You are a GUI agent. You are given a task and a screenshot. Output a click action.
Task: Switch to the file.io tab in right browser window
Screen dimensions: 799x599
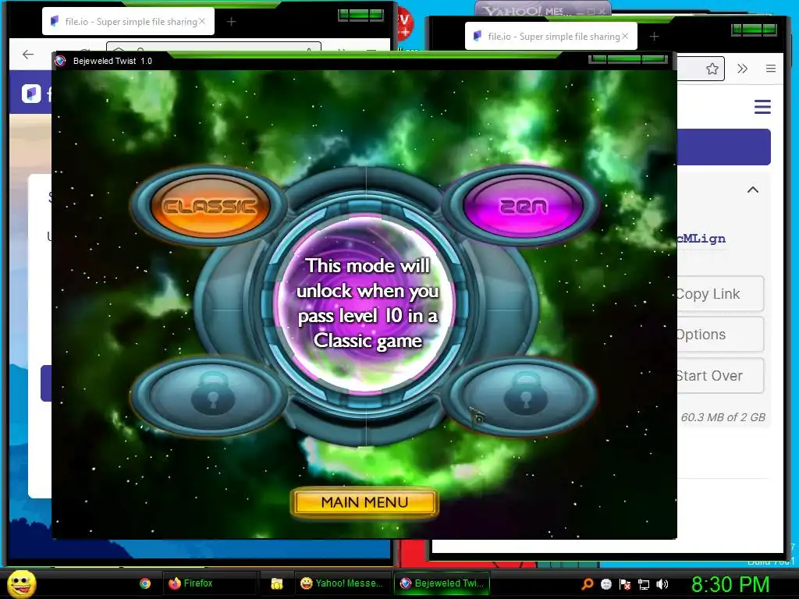coord(550,36)
